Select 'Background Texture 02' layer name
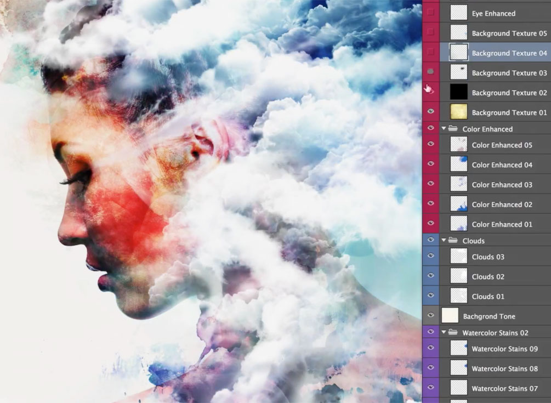The width and height of the screenshot is (551, 403). point(509,93)
